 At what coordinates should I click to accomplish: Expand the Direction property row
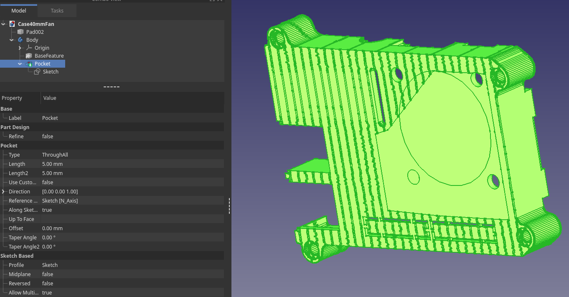pyautogui.click(x=3, y=191)
